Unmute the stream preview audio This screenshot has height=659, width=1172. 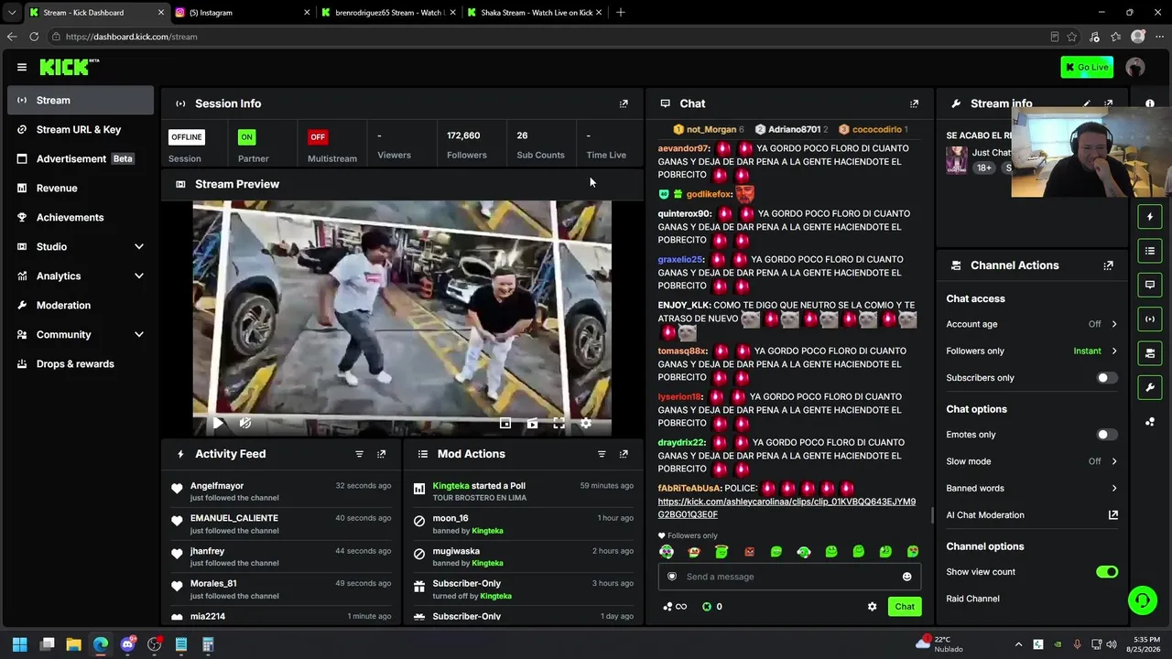coord(245,423)
